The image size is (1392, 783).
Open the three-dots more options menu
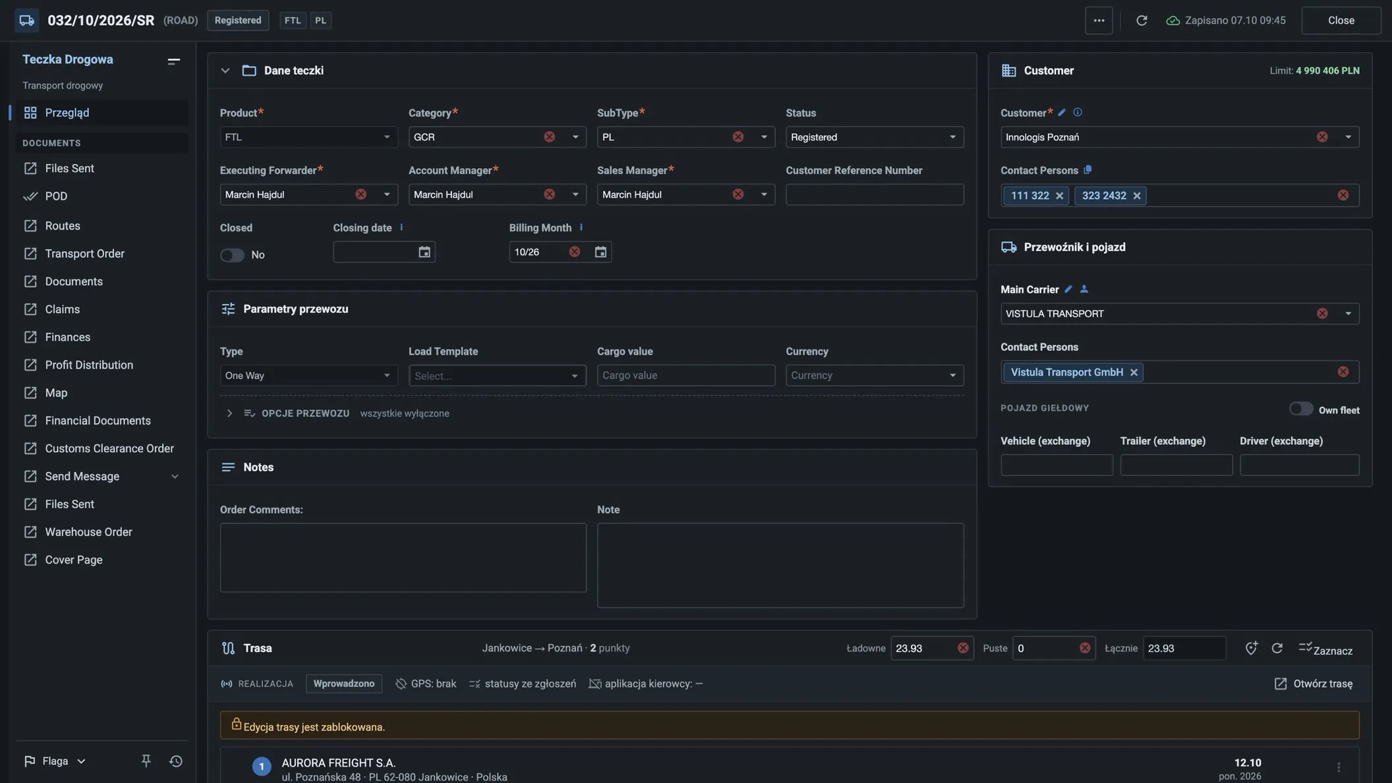1099,20
